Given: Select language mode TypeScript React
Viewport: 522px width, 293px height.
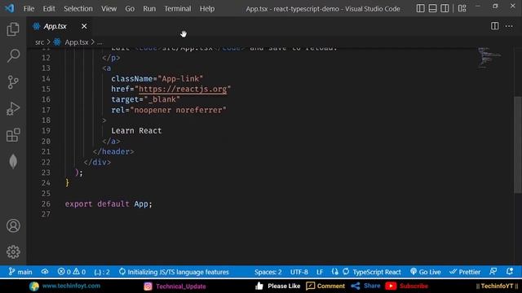Looking at the screenshot, I should point(377,272).
